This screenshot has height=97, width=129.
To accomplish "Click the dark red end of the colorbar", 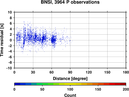I will 123,84.
